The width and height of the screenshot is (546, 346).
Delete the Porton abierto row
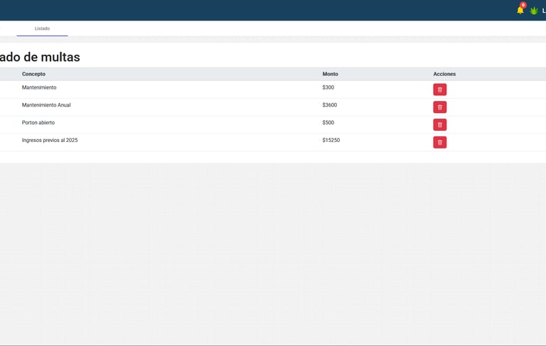(x=440, y=124)
